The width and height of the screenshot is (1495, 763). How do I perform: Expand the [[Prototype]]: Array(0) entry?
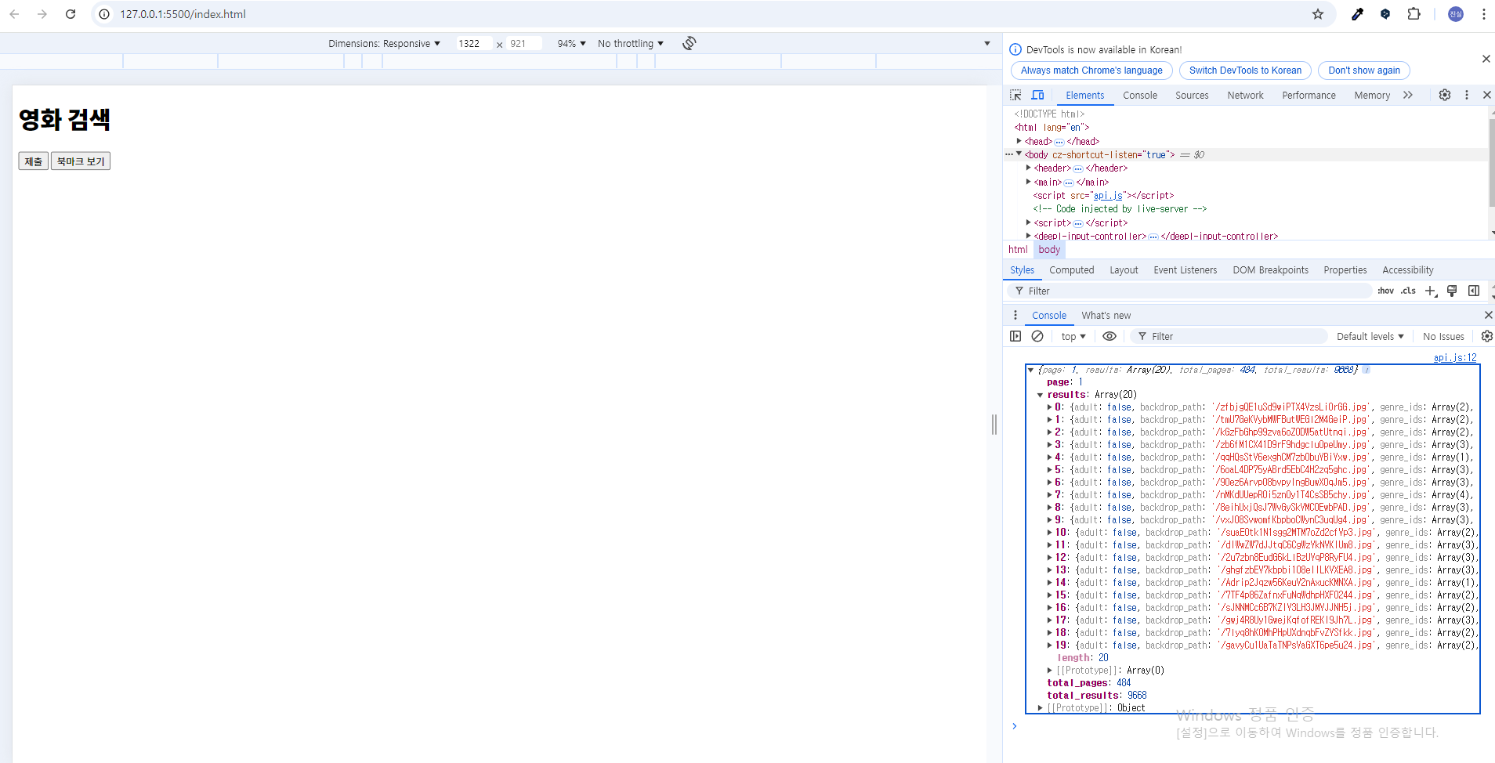pyautogui.click(x=1050, y=670)
